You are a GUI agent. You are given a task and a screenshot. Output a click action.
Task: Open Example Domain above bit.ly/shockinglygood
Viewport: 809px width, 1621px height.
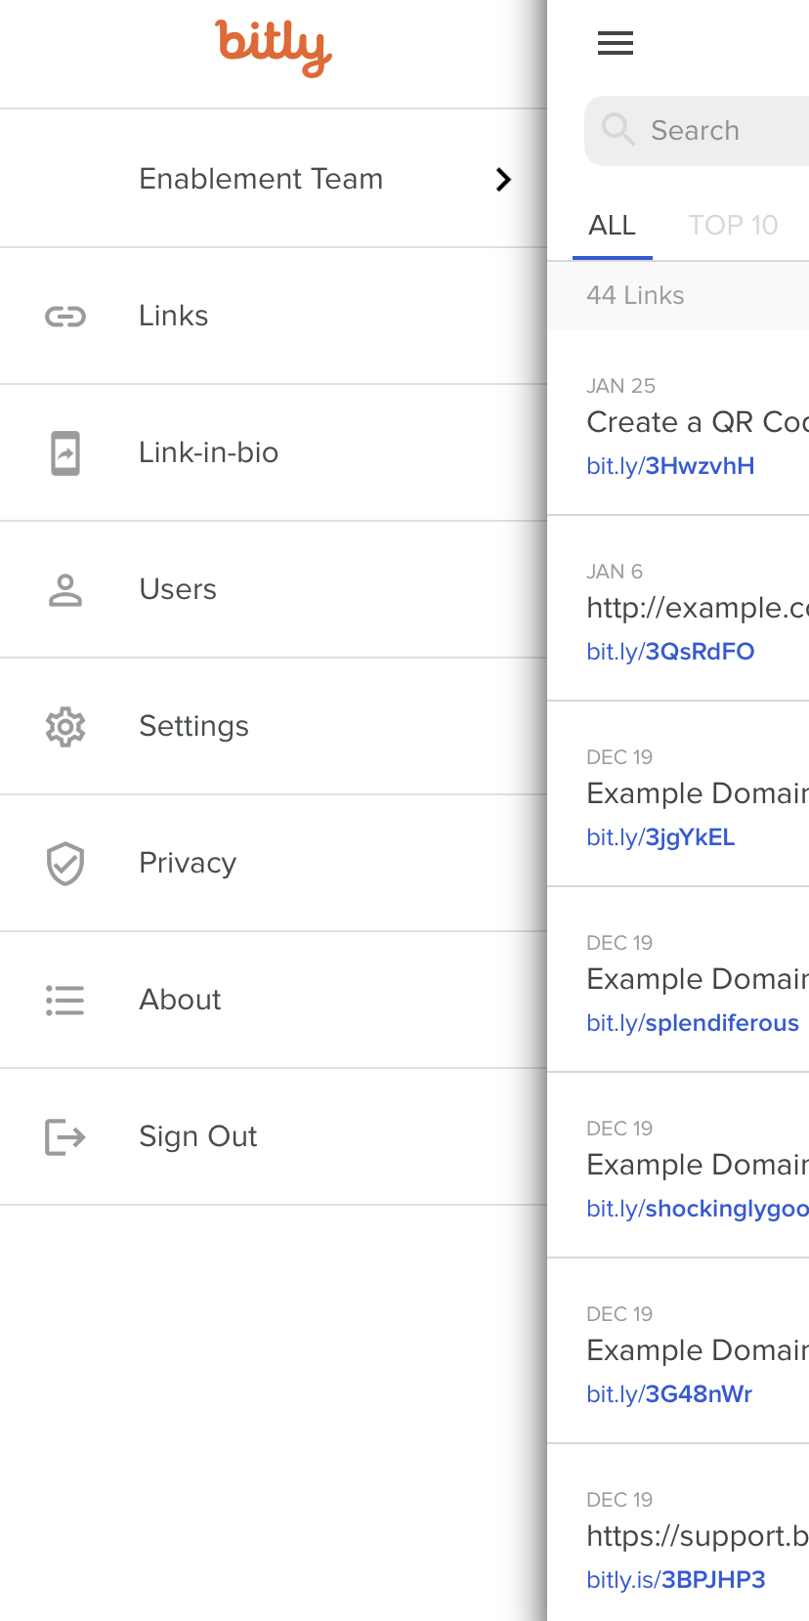coord(698,1165)
